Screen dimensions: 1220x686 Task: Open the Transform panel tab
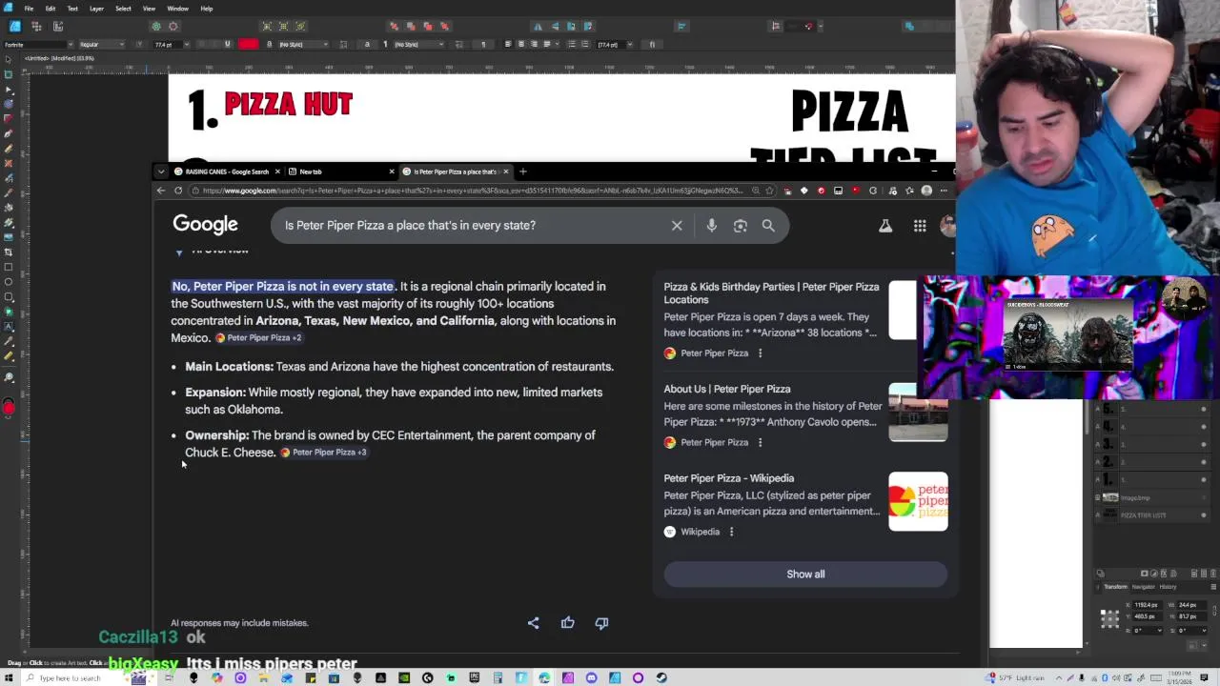(1115, 587)
